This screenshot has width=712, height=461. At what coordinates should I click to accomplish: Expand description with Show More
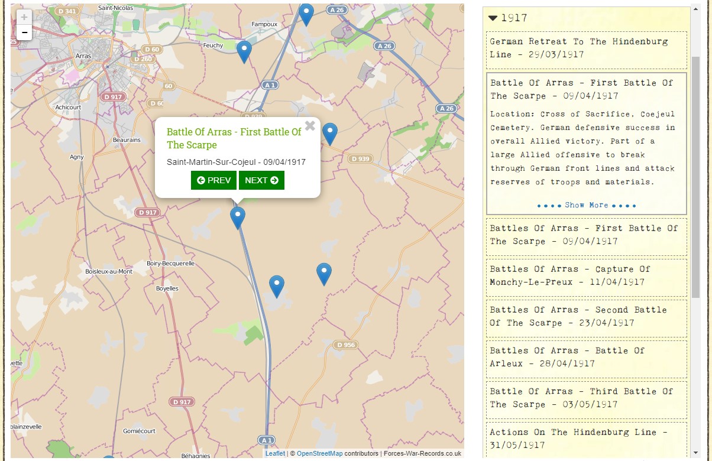586,205
